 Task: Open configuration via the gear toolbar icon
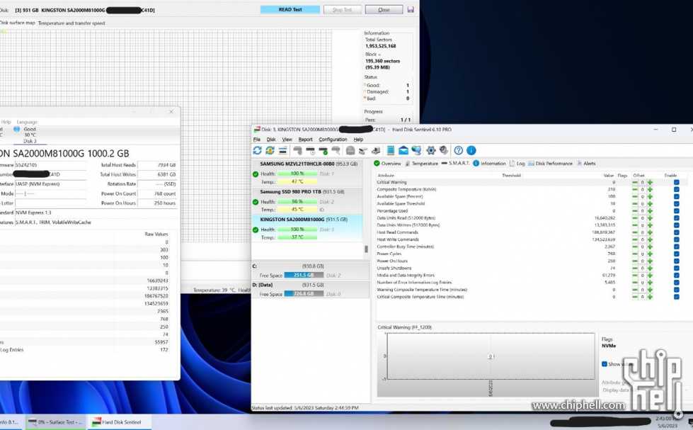[x=431, y=150]
